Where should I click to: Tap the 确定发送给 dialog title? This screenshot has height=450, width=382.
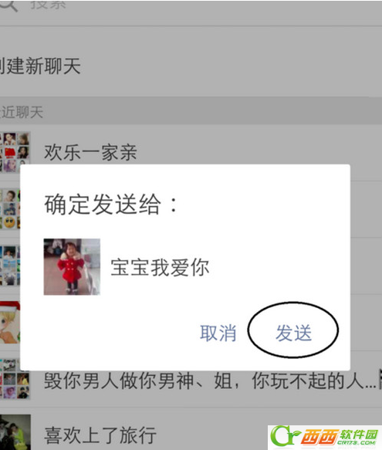pyautogui.click(x=111, y=205)
